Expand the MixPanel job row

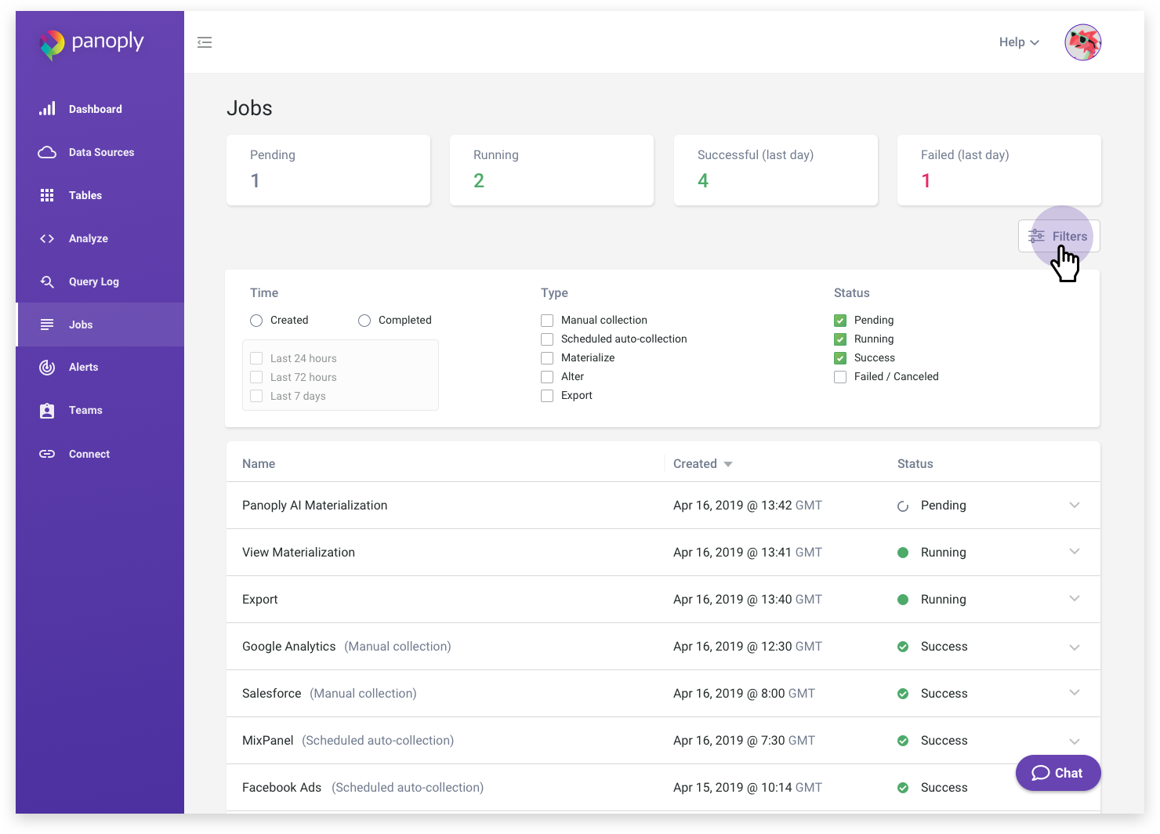click(1075, 741)
